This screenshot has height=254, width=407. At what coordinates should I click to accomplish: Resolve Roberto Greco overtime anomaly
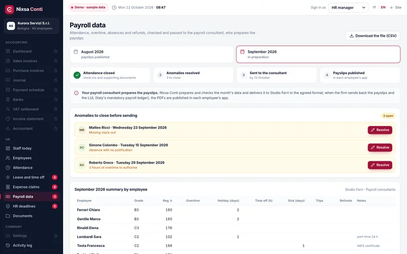coord(380,165)
